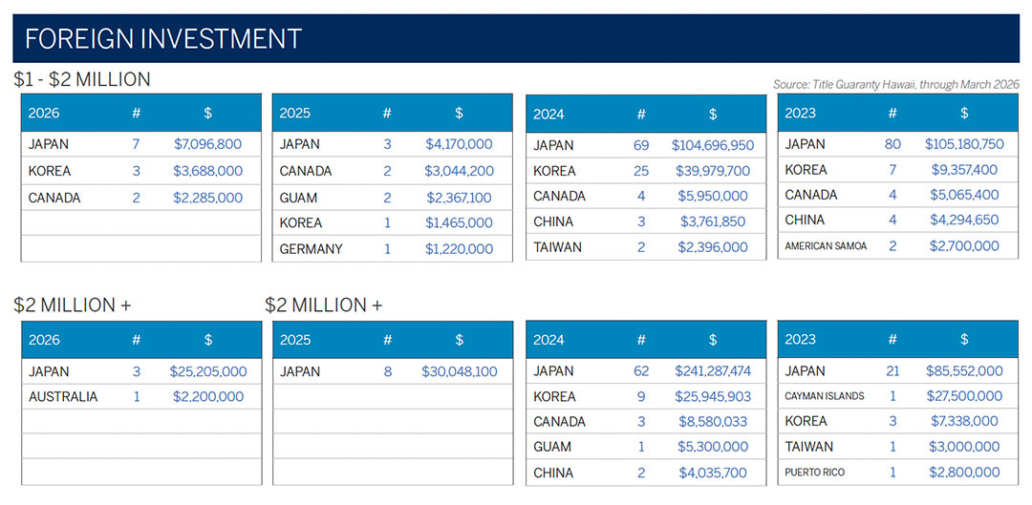Click the count 62 for Japan 2024
This screenshot has height=505, width=1032.
(x=641, y=371)
